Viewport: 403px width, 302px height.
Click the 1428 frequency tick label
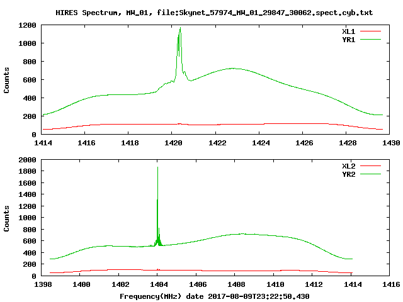348,143
